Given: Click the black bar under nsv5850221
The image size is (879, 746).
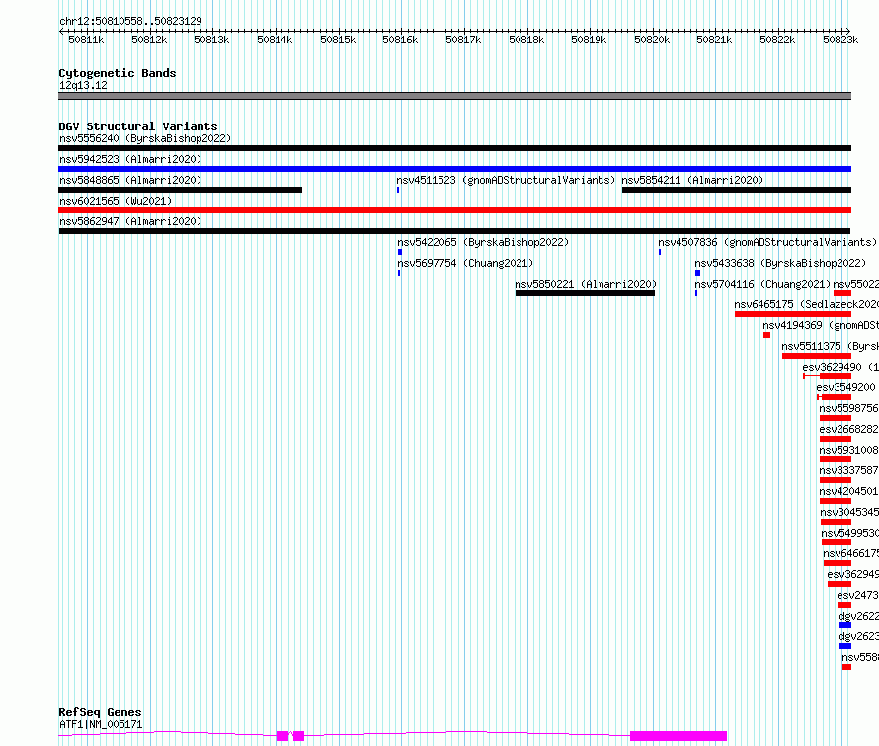Looking at the screenshot, I should 586,293.
